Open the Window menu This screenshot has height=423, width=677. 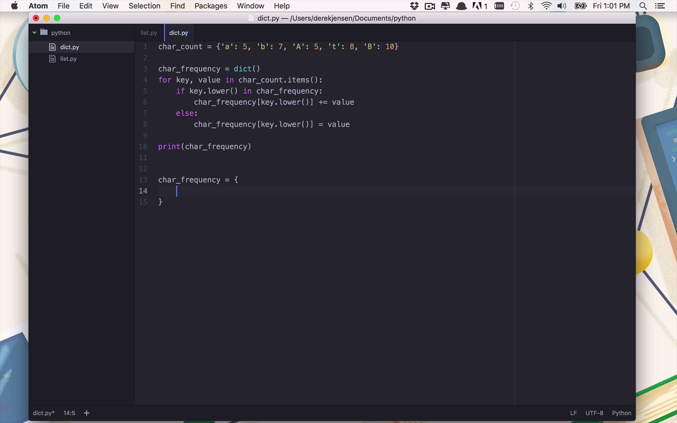250,6
